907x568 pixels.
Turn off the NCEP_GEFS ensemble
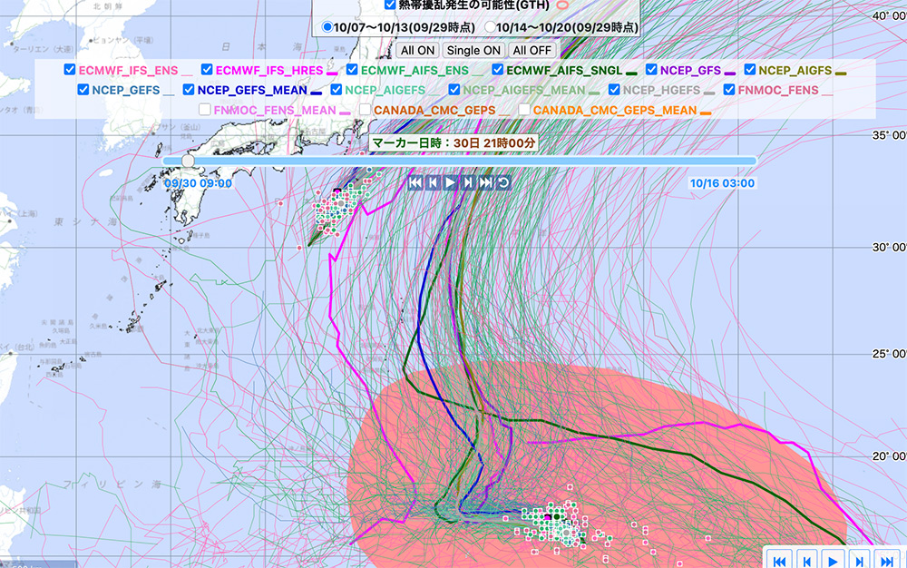coord(83,90)
